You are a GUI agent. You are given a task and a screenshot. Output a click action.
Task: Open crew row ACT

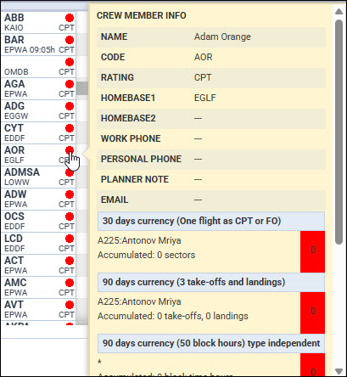[38, 265]
